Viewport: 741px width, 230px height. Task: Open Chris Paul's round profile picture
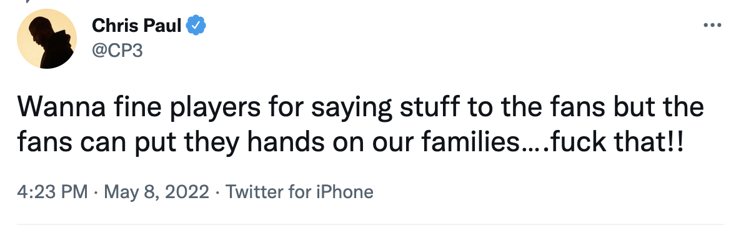[47, 39]
